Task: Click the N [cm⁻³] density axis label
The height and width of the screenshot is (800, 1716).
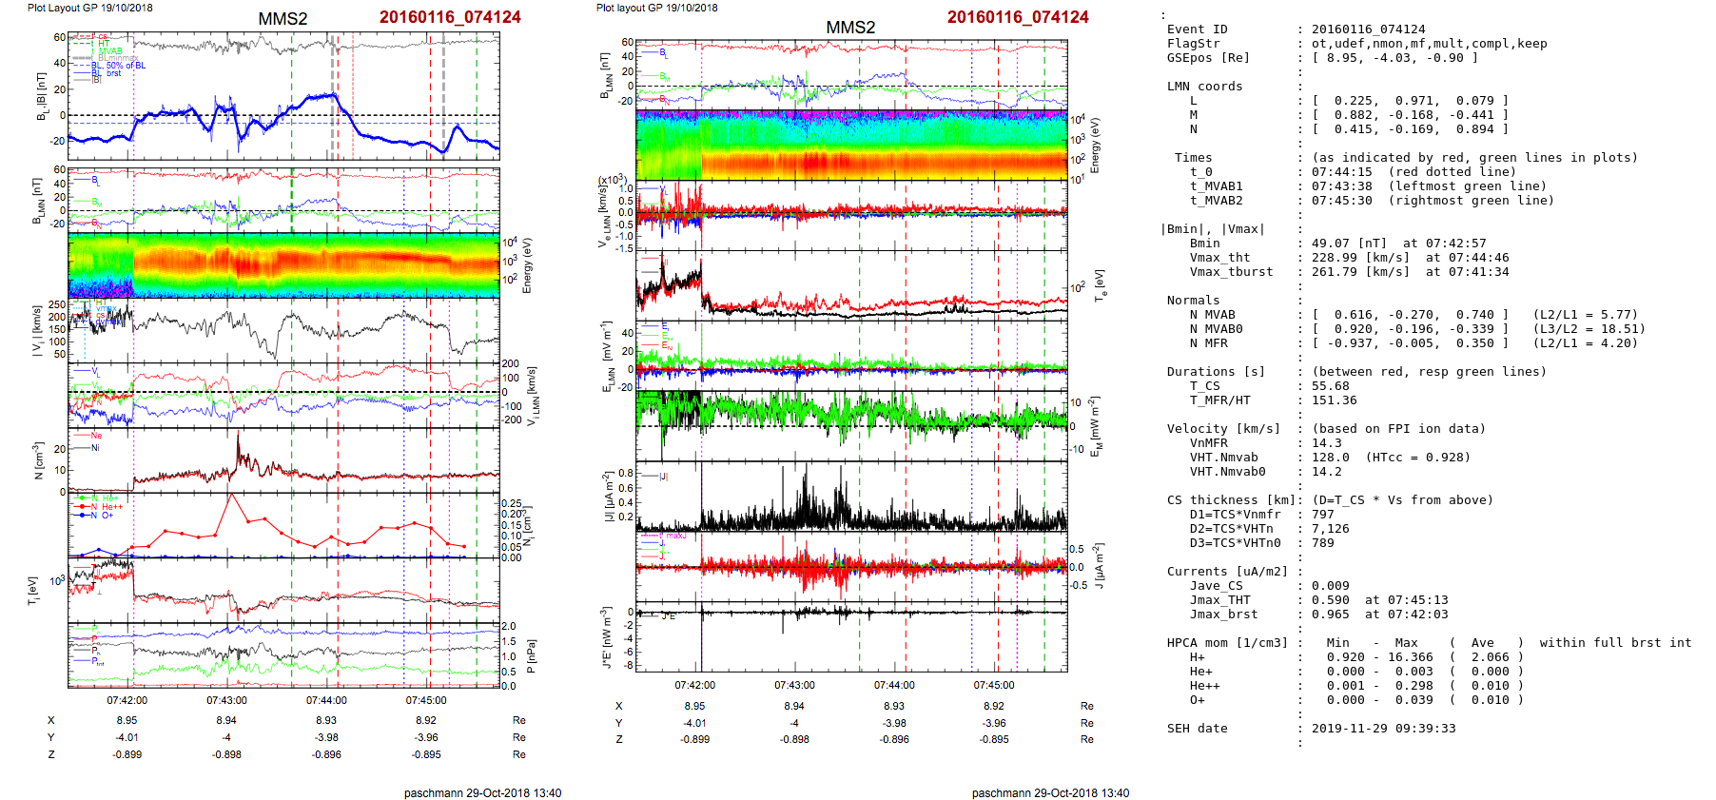Action: [37, 460]
